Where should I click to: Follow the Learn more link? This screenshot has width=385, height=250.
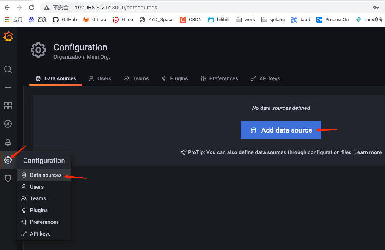coord(368,152)
